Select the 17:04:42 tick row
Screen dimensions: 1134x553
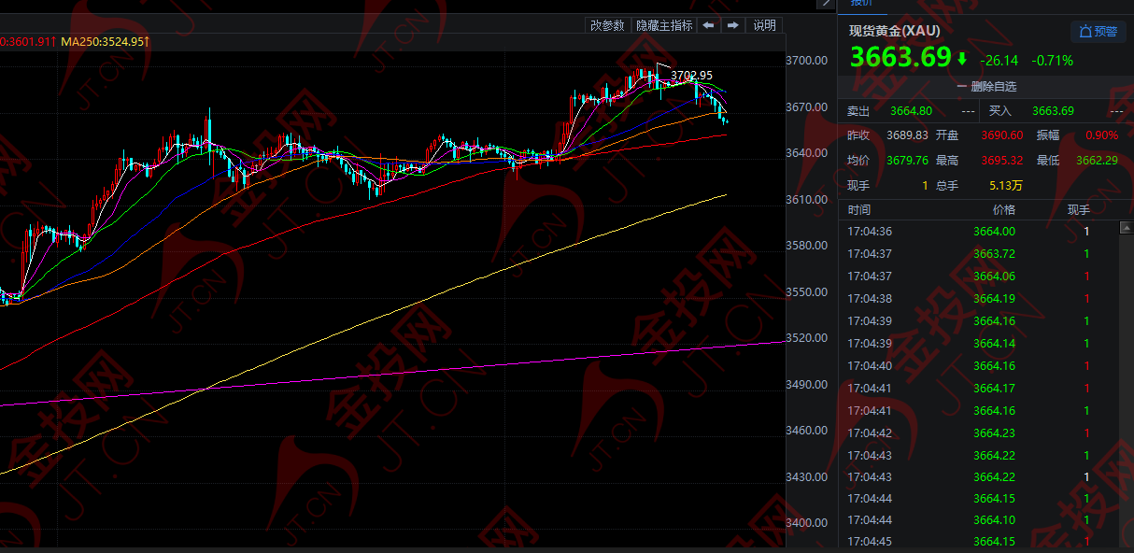(978, 433)
